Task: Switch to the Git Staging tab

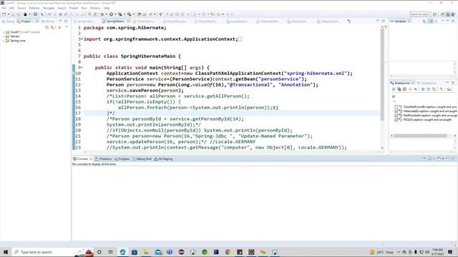Action: pos(163,158)
